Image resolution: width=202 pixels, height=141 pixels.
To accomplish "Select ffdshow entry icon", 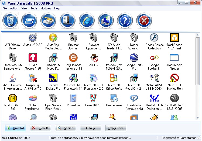I will coord(114,58).
